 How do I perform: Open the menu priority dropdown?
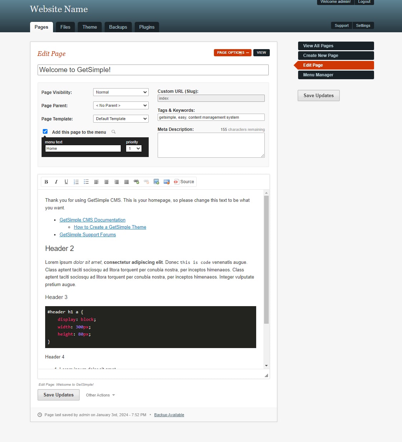[134, 148]
